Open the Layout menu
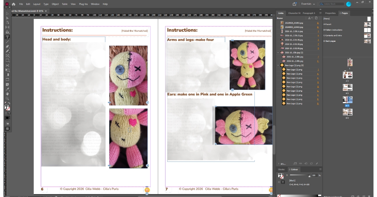 click(37, 4)
